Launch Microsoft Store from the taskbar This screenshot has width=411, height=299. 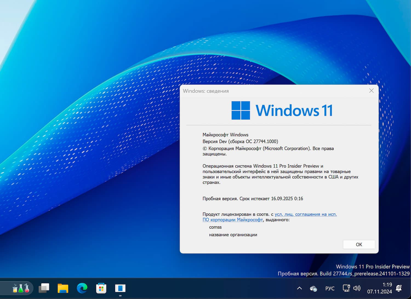[101, 288]
